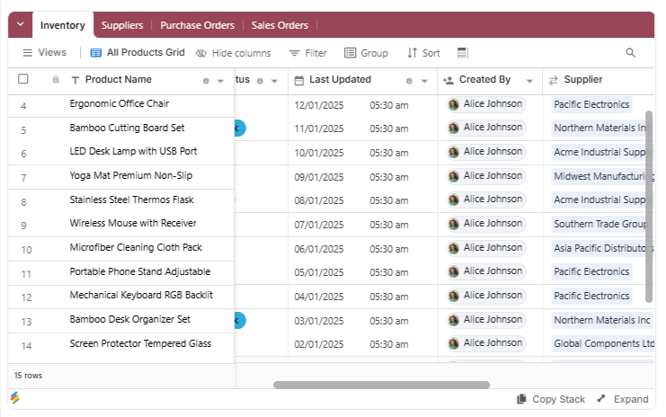Open the Group options
The width and height of the screenshot is (666, 417).
coord(366,53)
